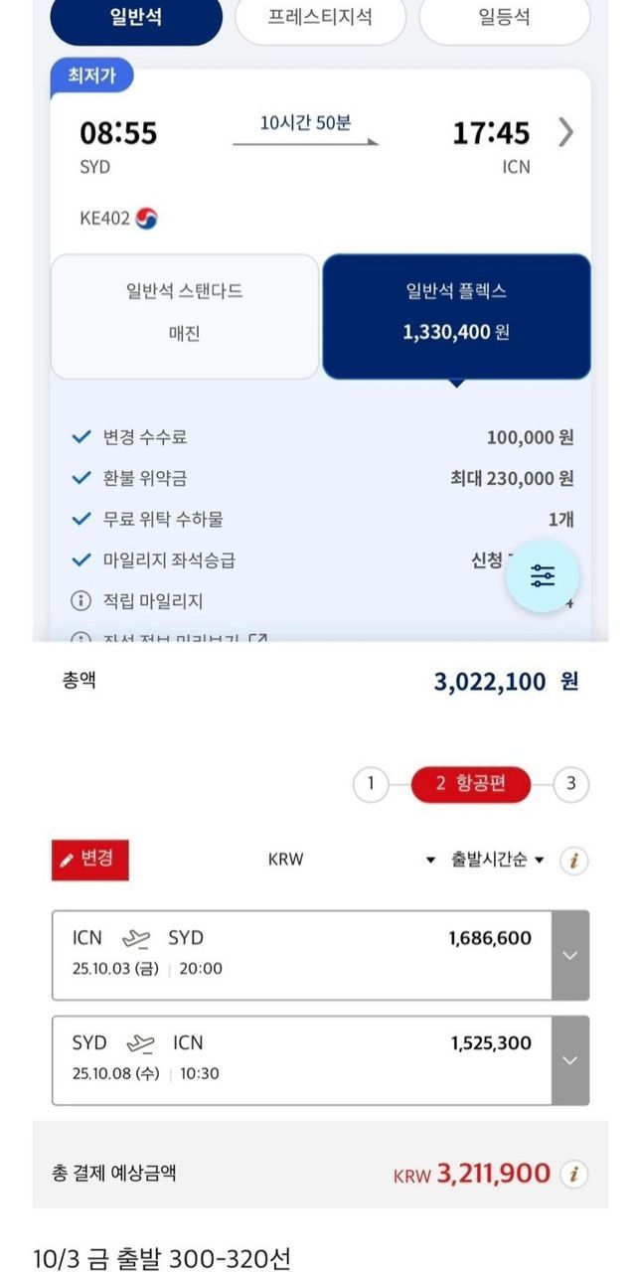Select the 일반석 cabin tab
Image resolution: width=636 pixels, height=1272 pixels.
(136, 18)
